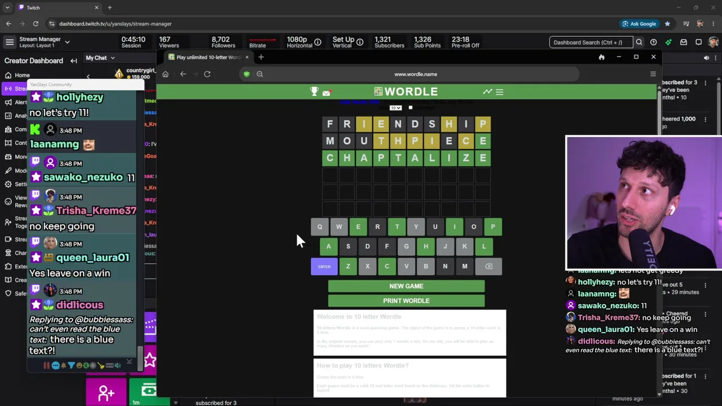Click the 1,321 Subscribers stat
This screenshot has height=406, width=722.
389,42
